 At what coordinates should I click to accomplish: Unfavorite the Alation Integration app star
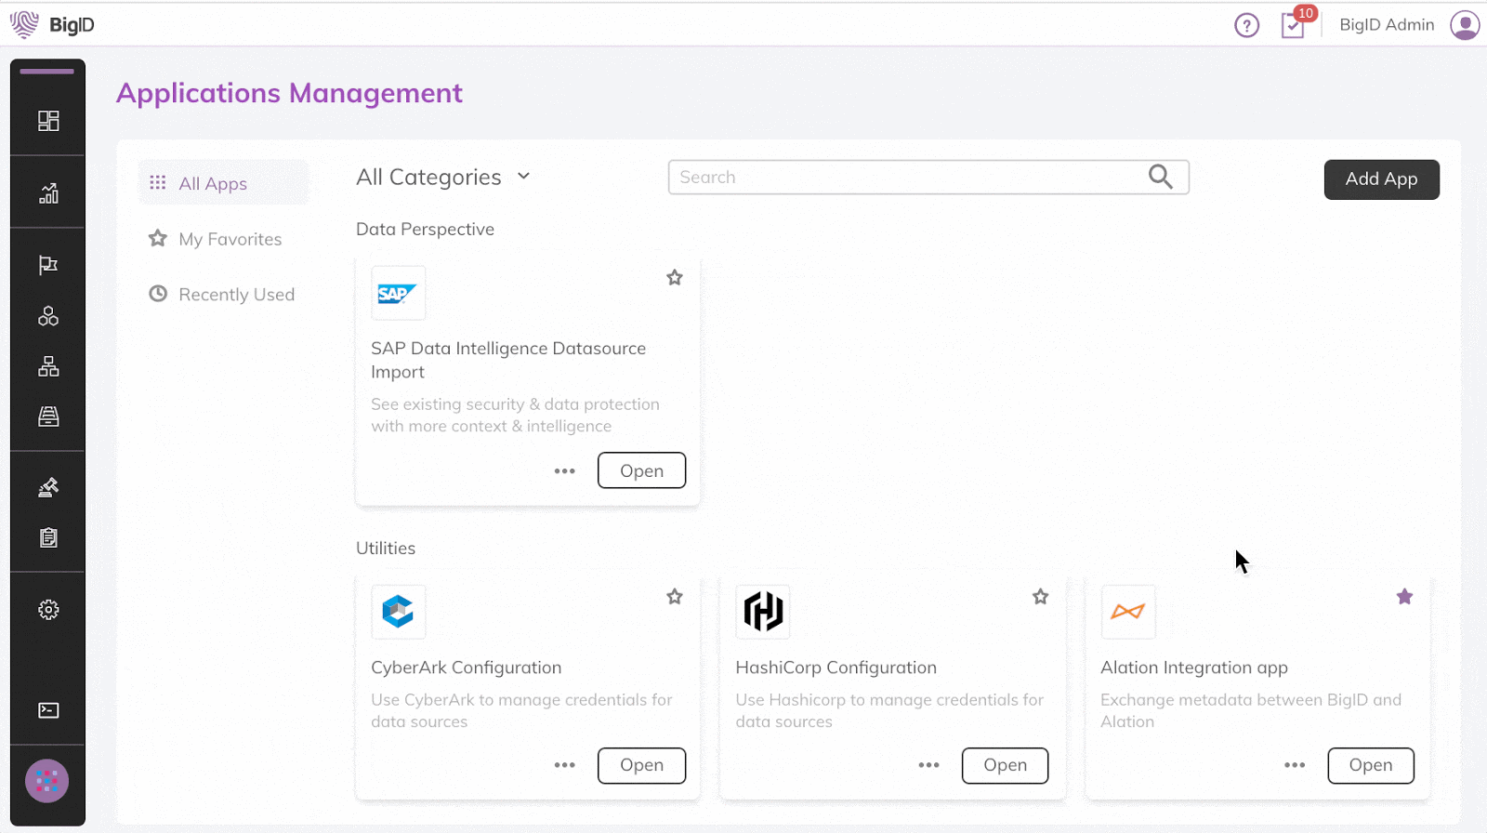click(1404, 597)
